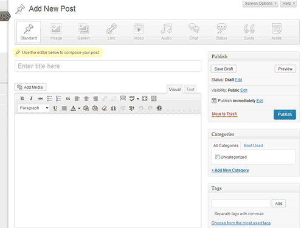Insert a special character with Omega icon
This screenshot has width=304, height=228.
click(x=113, y=108)
